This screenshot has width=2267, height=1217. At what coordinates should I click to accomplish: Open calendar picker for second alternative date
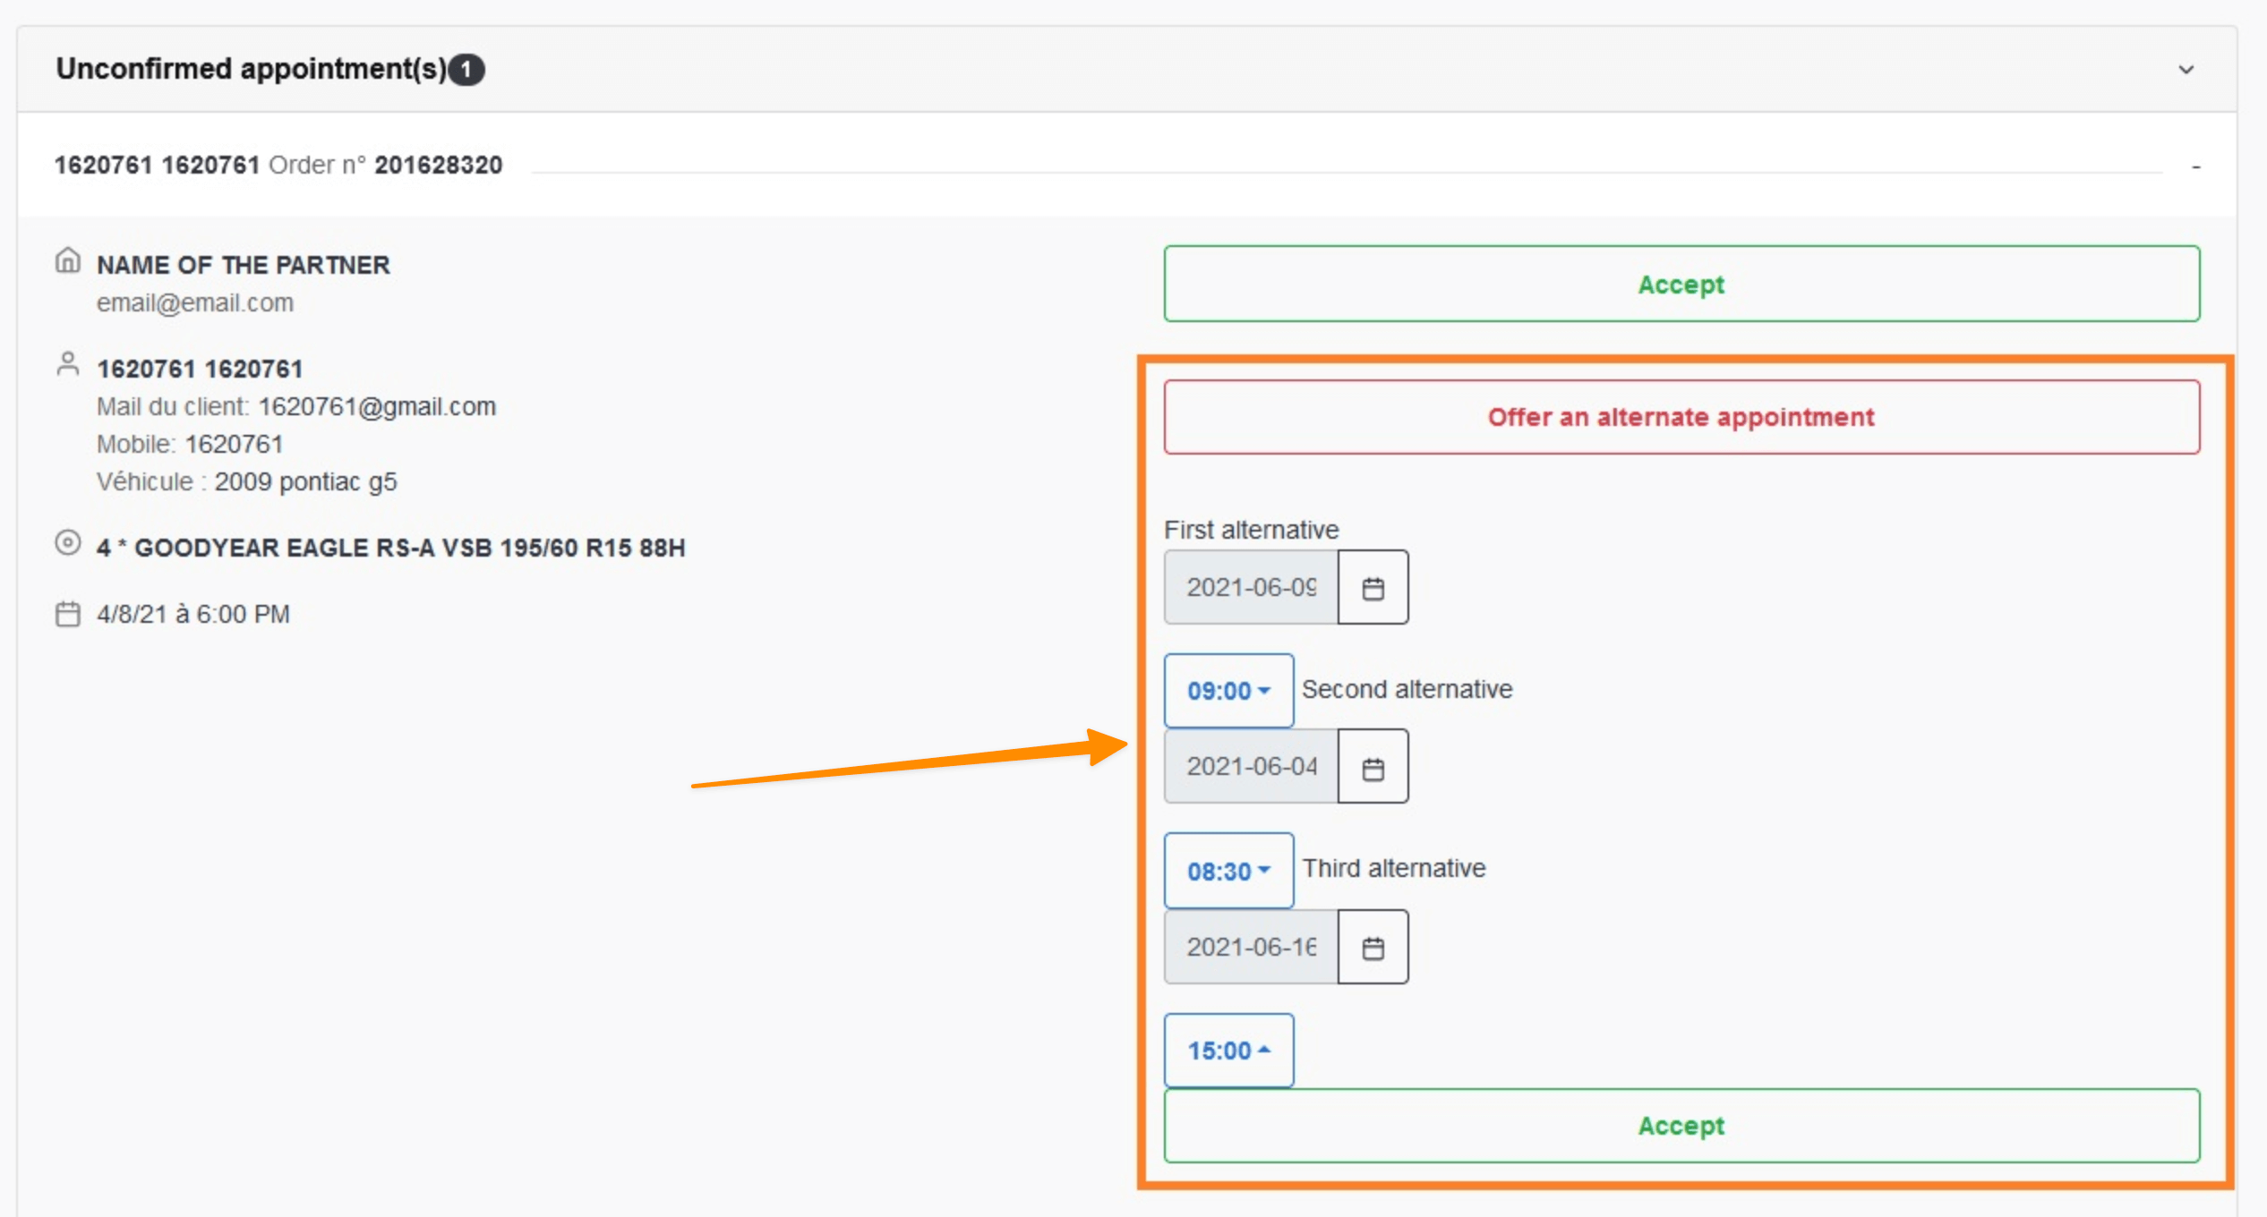pyautogui.click(x=1373, y=768)
